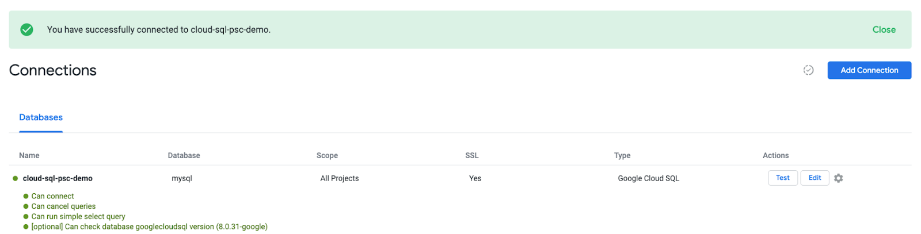921x234 pixels.
Task: Switch to the Databases tab
Action: (41, 117)
